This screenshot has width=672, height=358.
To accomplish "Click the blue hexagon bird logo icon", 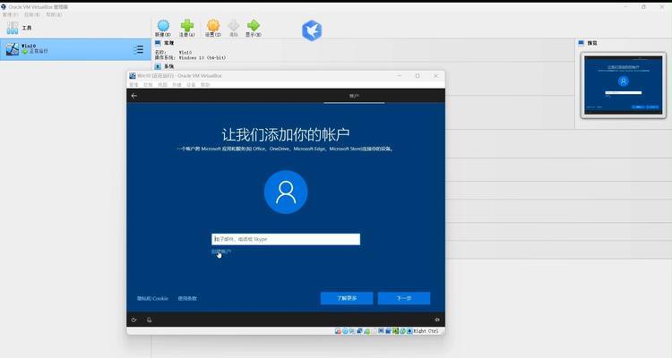I will [312, 30].
